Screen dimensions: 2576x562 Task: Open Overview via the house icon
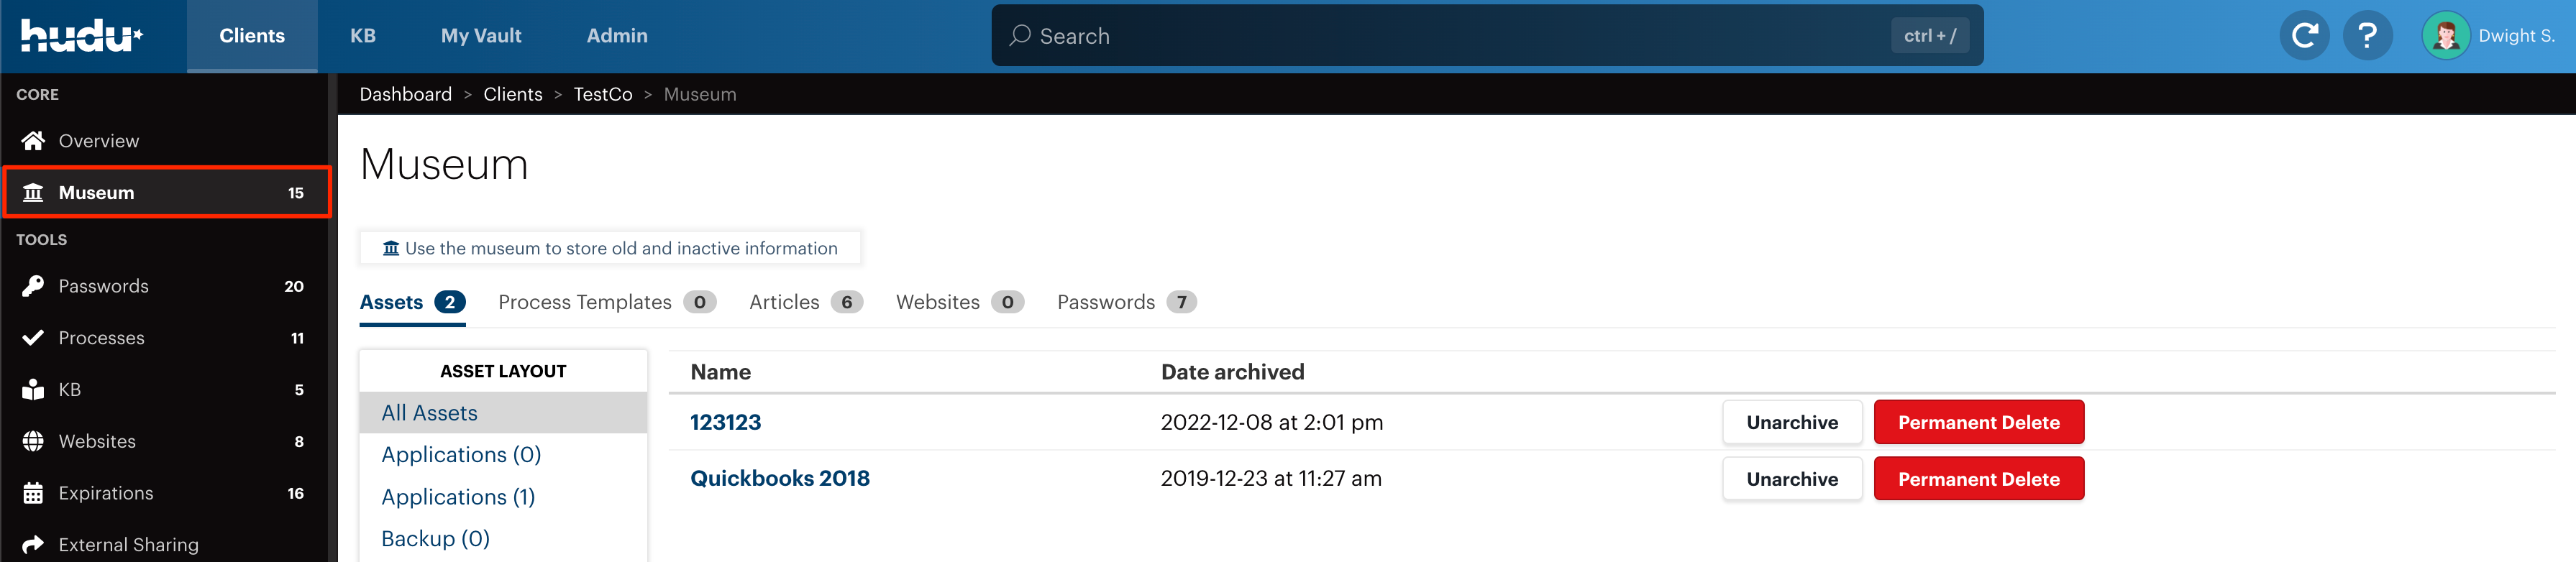[x=33, y=141]
